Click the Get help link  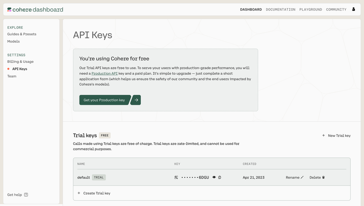15,195
